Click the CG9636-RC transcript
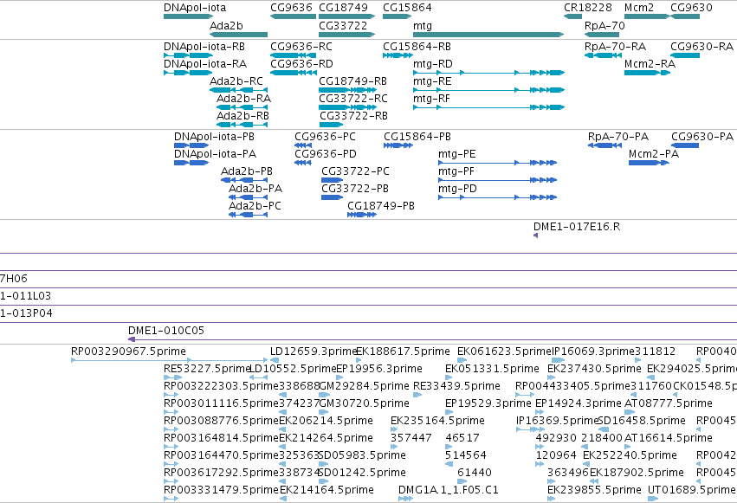The height and width of the screenshot is (503, 737). pyautogui.click(x=293, y=55)
